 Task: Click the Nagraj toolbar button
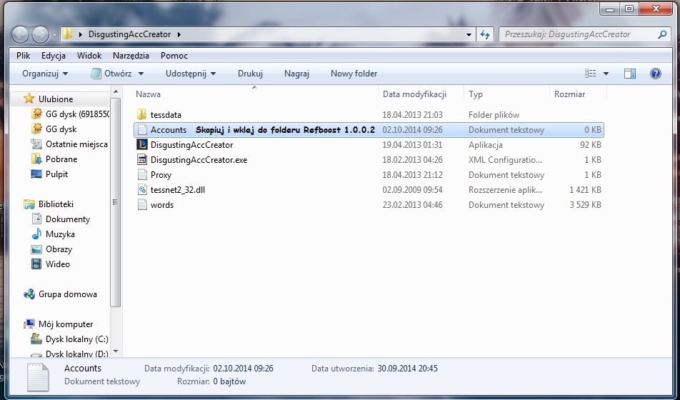296,74
